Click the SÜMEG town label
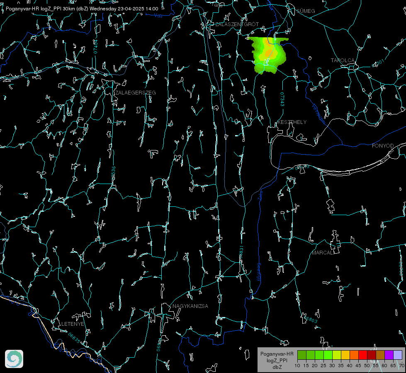The width and height of the screenshot is (406, 373). 306,11
